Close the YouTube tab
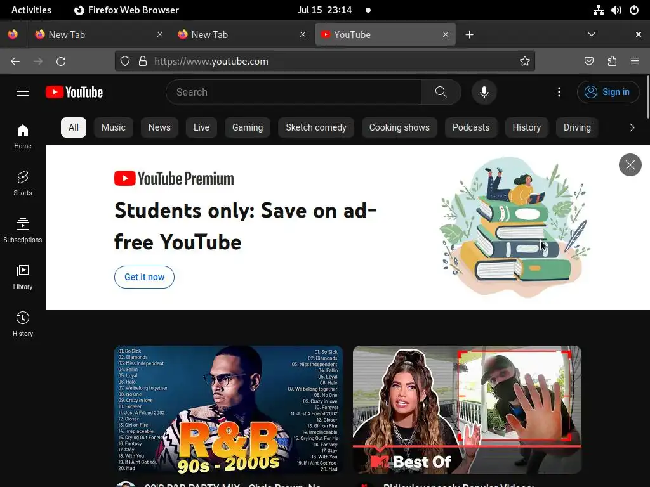The image size is (650, 487). click(x=446, y=34)
